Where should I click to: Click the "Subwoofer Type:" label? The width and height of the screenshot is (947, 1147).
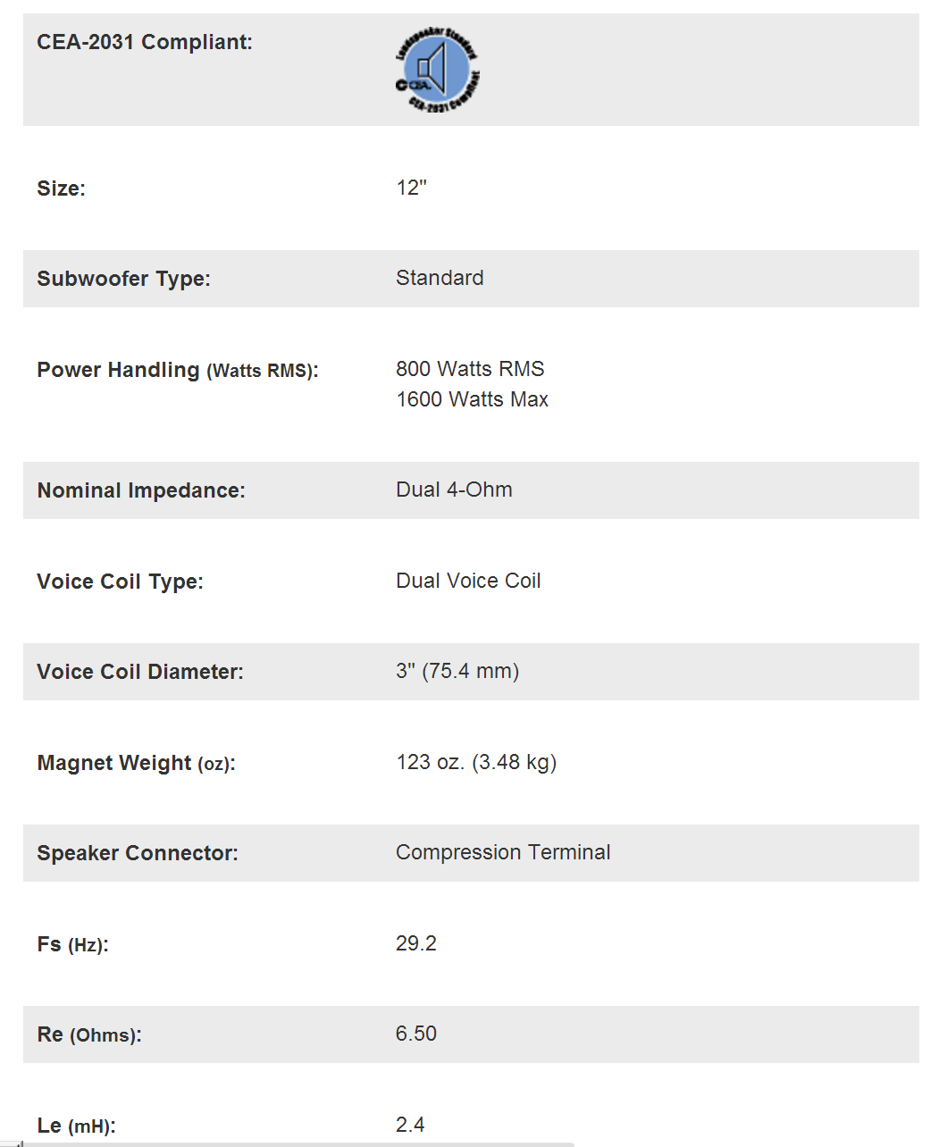[x=124, y=279]
